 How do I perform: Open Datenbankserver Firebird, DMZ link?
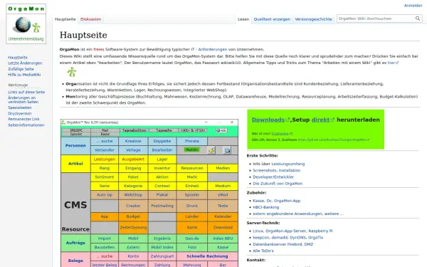pyautogui.click(x=283, y=244)
